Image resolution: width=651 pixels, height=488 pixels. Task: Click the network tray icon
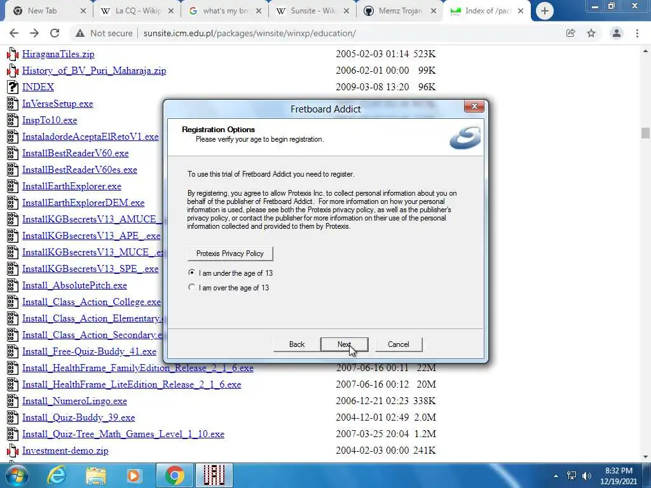572,475
